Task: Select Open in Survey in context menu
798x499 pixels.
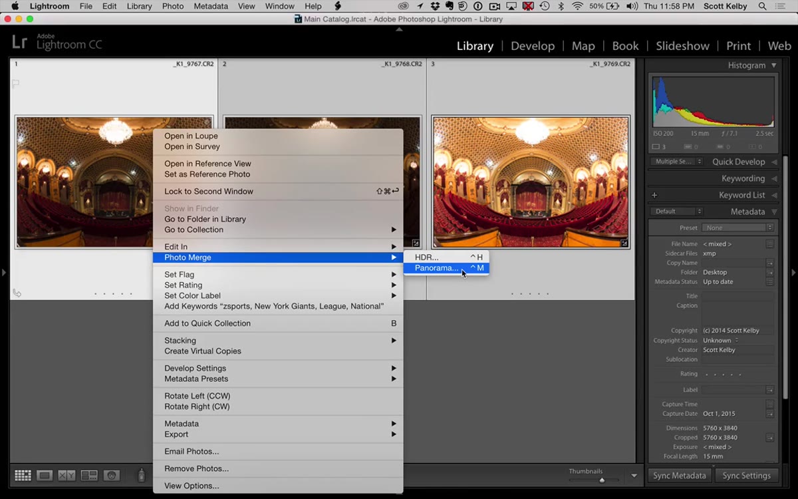Action: 278,146
